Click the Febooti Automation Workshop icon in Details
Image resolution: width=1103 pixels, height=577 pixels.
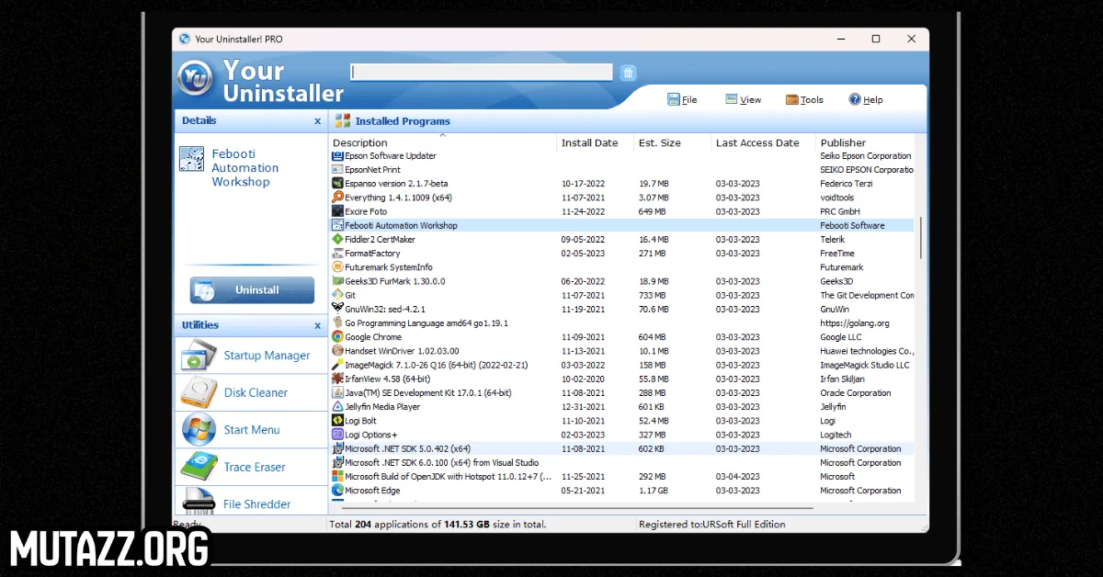(191, 159)
